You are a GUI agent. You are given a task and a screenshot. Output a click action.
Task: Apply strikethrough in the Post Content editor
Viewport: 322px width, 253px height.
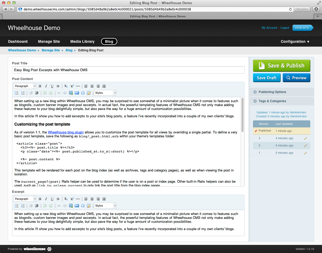tap(58, 86)
